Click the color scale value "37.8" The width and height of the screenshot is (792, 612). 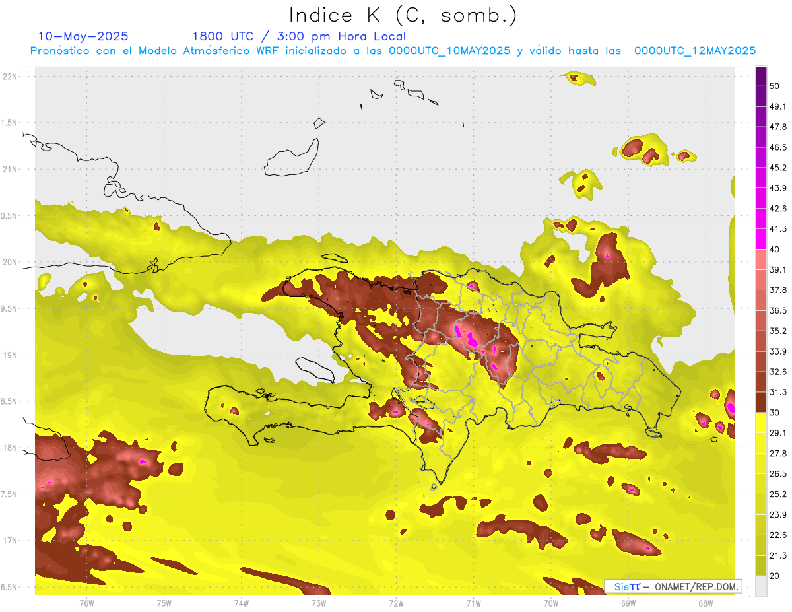[x=778, y=290]
